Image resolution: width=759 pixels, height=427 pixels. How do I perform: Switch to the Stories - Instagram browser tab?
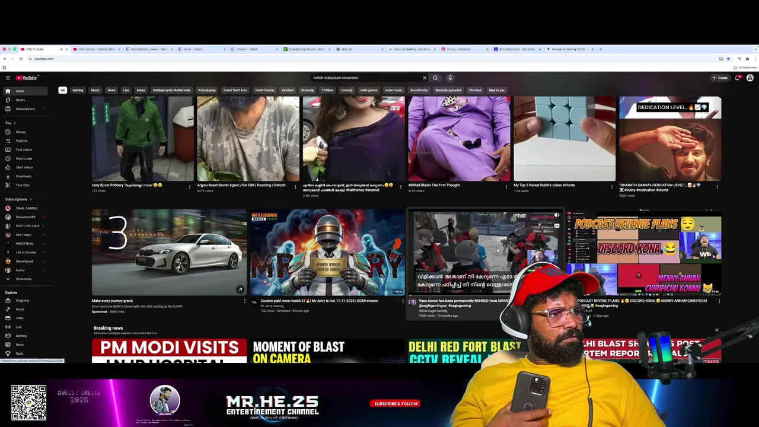point(465,49)
